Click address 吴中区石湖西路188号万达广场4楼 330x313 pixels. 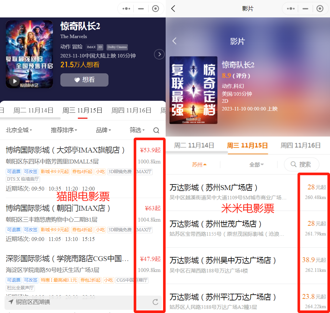(209, 270)
